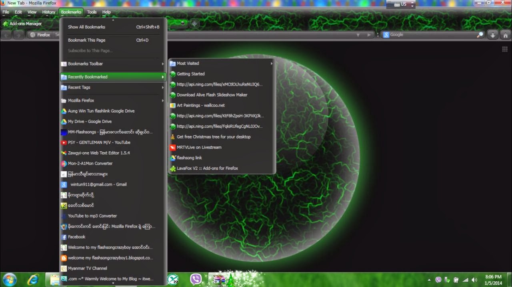Click the api.ning.com KtF8hZpsH bookmark
Viewport: 512px width, 287px height.
[222, 116]
